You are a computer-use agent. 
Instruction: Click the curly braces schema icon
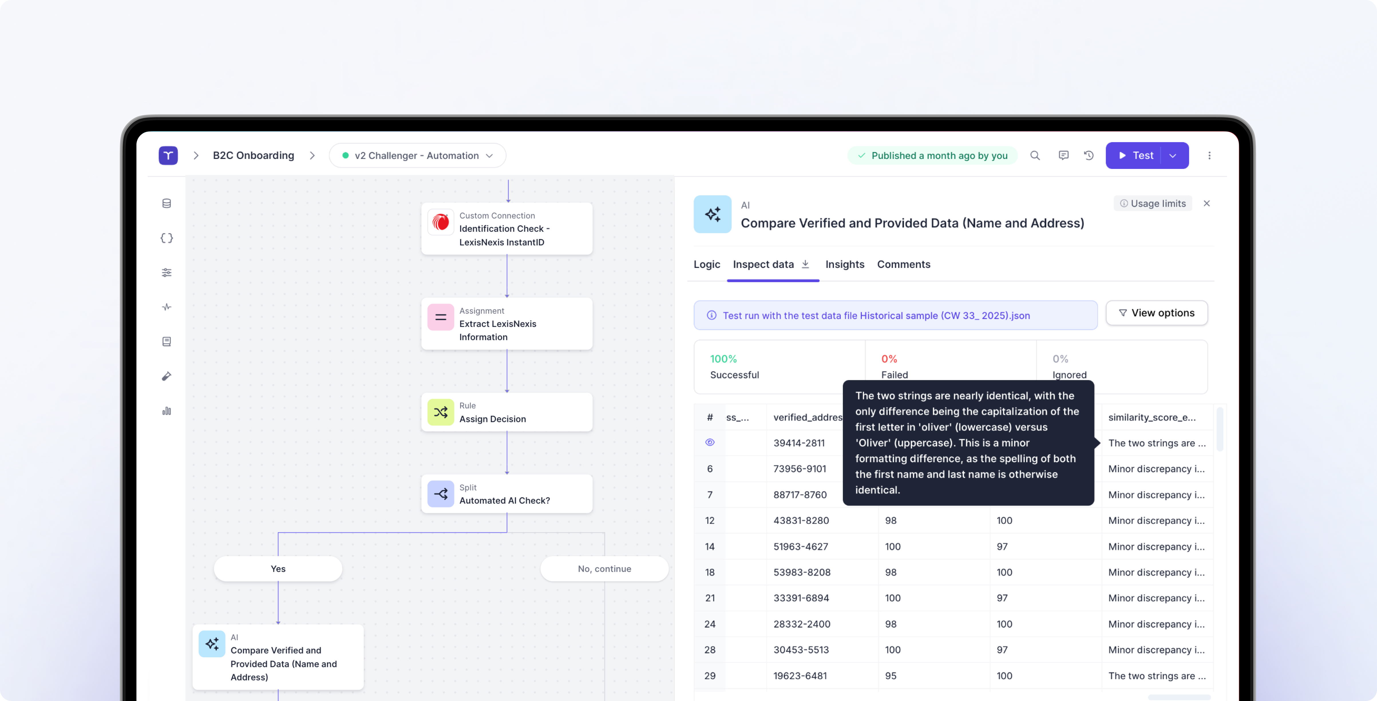click(x=167, y=238)
